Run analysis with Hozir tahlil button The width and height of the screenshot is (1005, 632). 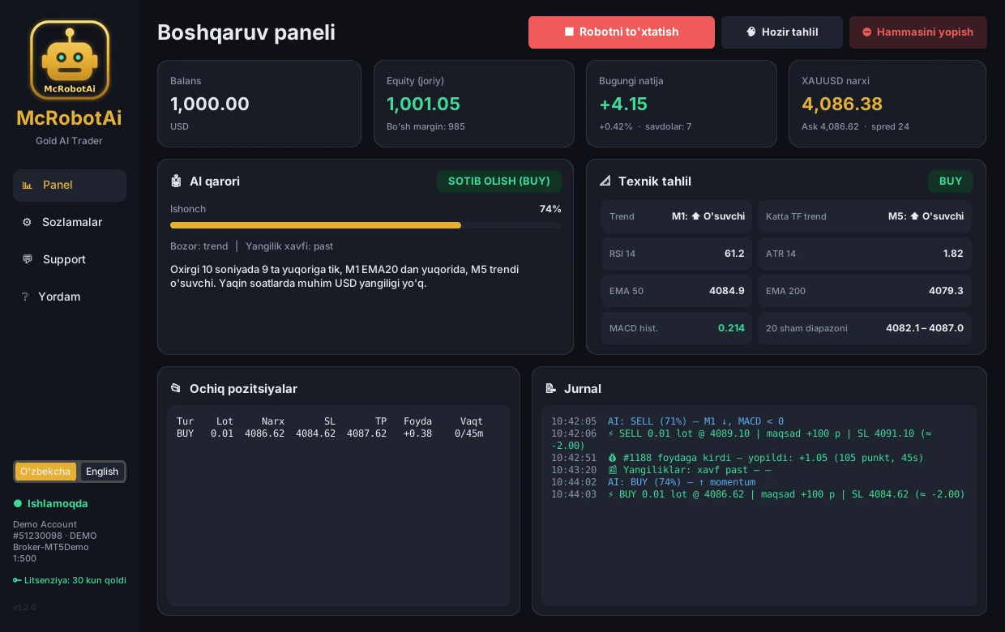(x=782, y=32)
